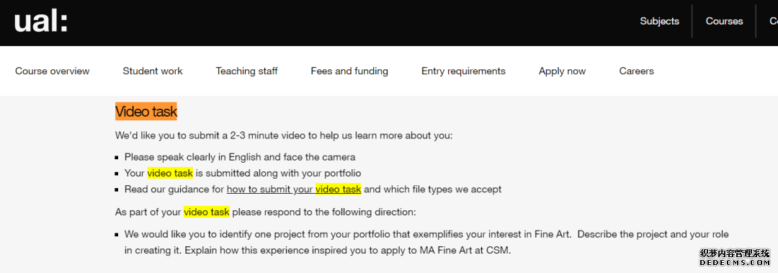778x273 pixels.
Task: Open the Teaching staff tab
Action: (x=246, y=71)
